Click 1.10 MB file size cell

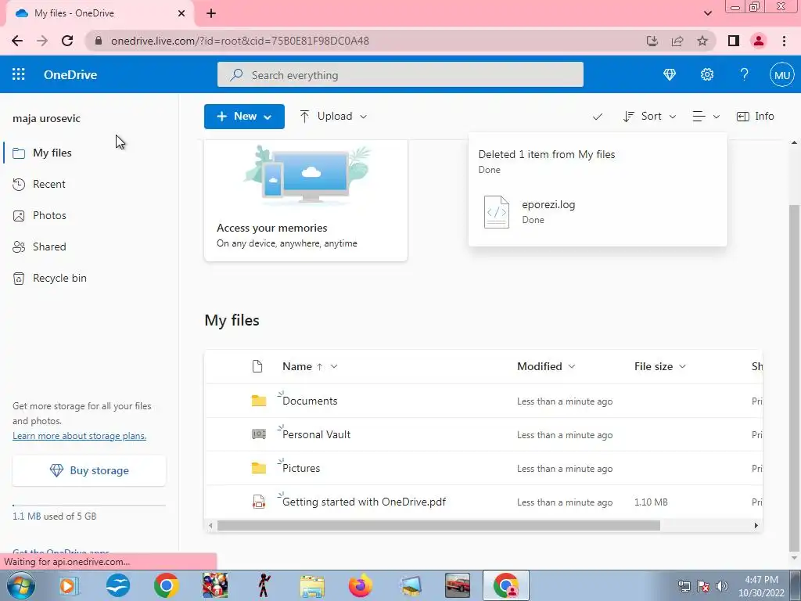tap(651, 502)
